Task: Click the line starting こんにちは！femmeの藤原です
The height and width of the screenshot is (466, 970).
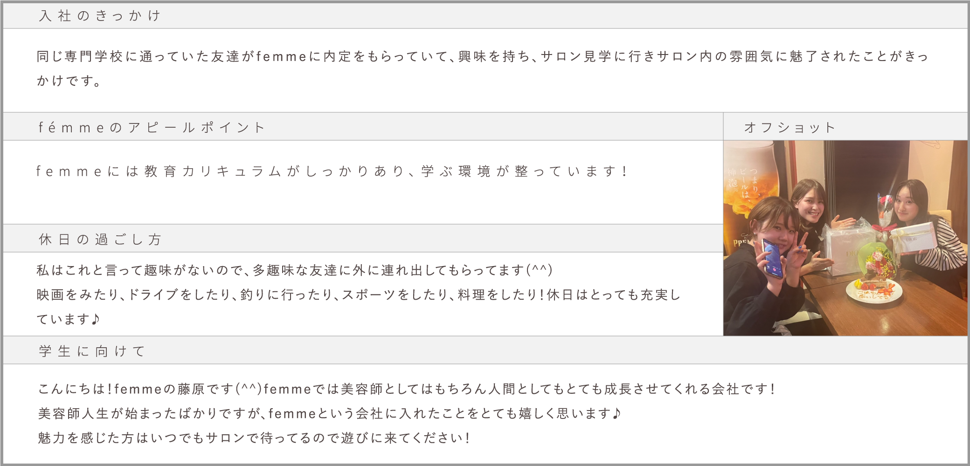Action: click(x=406, y=389)
